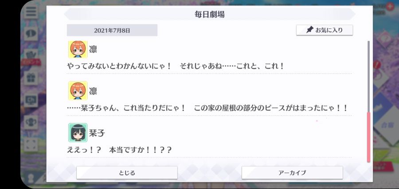Tap the fullscreen corners icon
The height and width of the screenshot is (189, 399).
coord(31,144)
